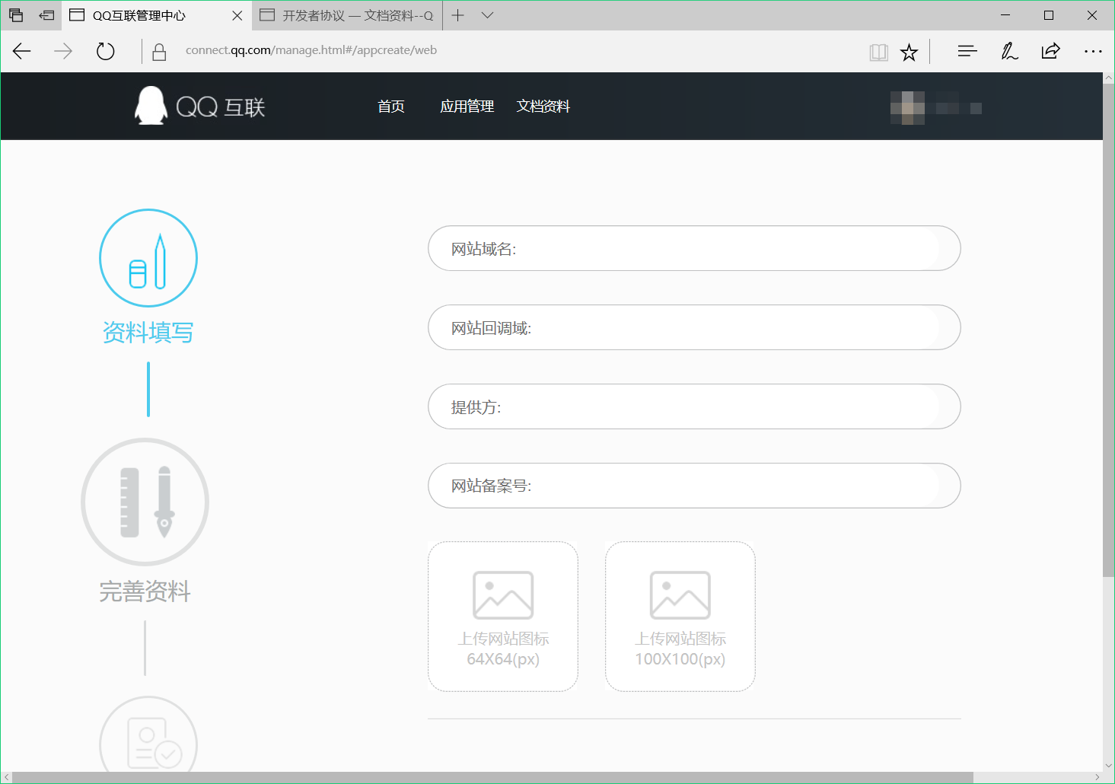Upload the 64X64 website icon
1115x784 pixels.
coord(503,617)
